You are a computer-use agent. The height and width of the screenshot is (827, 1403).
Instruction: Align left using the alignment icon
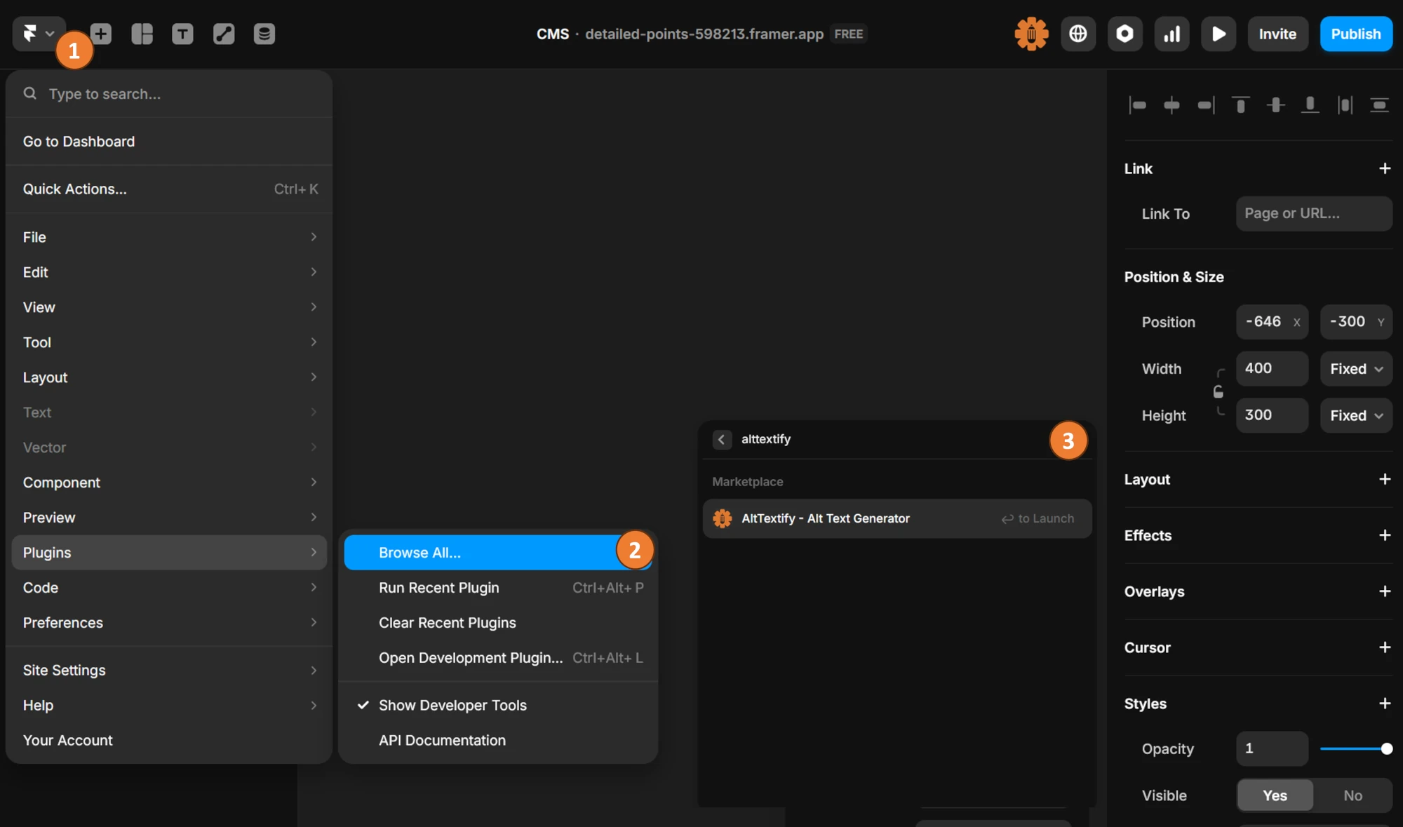[x=1138, y=105]
